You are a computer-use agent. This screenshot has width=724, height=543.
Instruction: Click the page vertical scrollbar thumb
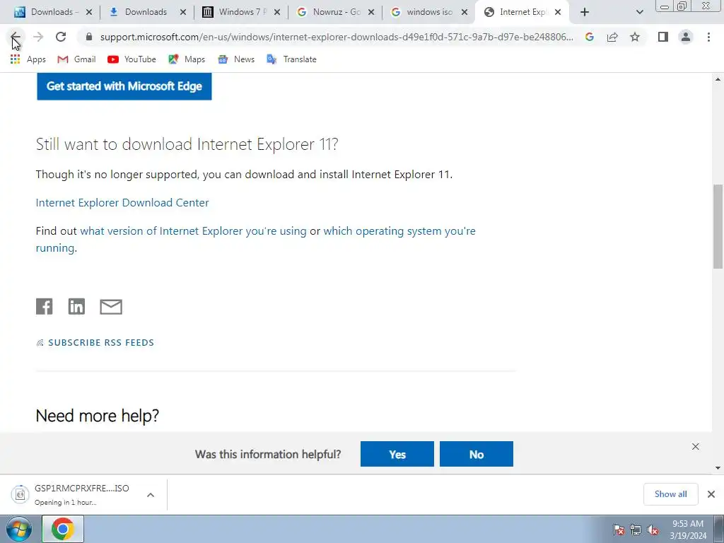[718, 226]
